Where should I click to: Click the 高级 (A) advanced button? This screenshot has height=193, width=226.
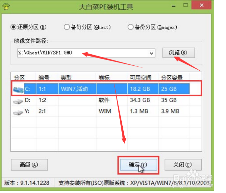29,165
